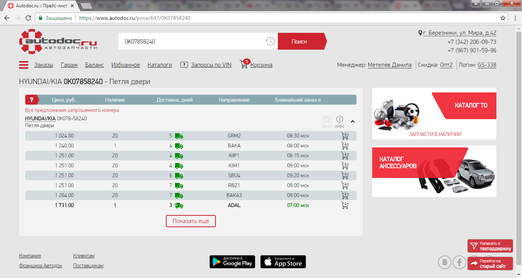Open Гараж menu item
Image resolution: width=522 pixels, height=278 pixels.
tap(69, 65)
